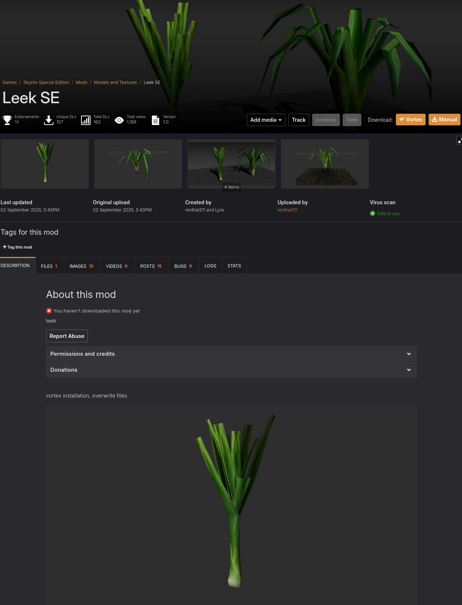Download with the Vortex button

411,120
